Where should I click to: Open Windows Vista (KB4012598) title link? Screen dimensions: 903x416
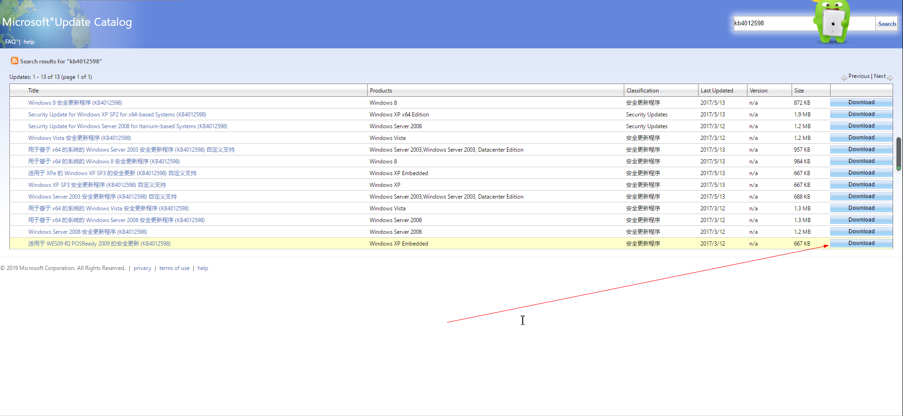tap(79, 138)
